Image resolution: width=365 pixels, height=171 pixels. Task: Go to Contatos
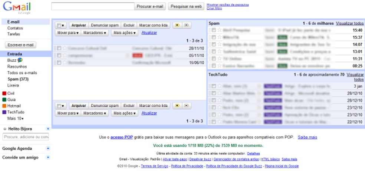pos(15,28)
